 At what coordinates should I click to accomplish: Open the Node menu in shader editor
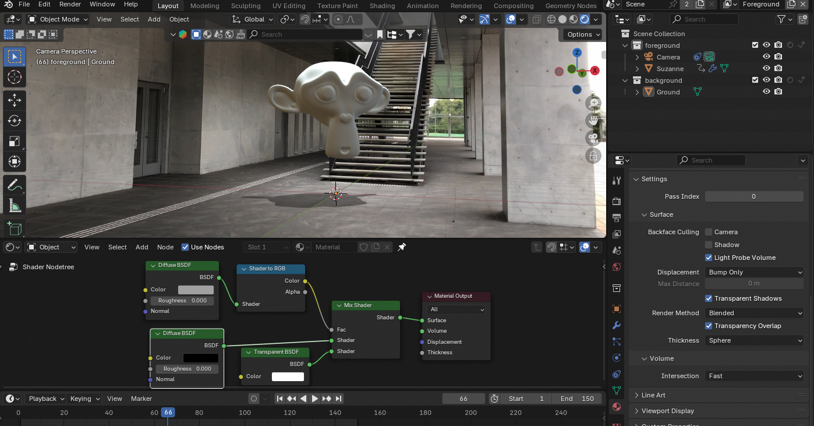tap(165, 247)
